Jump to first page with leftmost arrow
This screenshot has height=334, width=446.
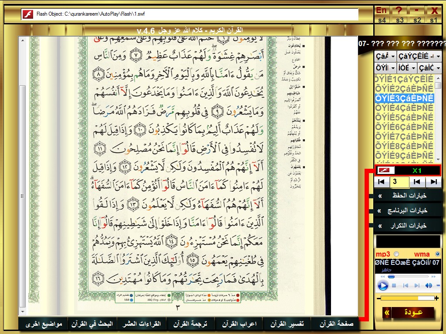point(382,182)
